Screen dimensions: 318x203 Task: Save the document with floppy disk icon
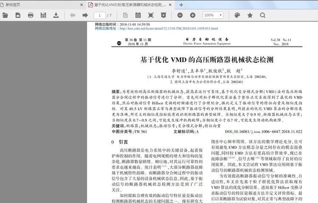(43, 15)
